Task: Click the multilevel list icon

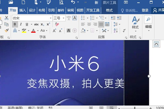Action: 102,18
